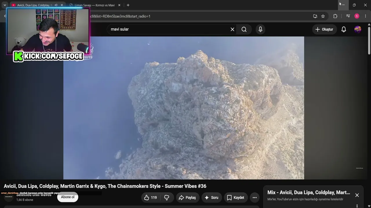
Task: Click the page vertical scrollbar
Action: coord(369,40)
